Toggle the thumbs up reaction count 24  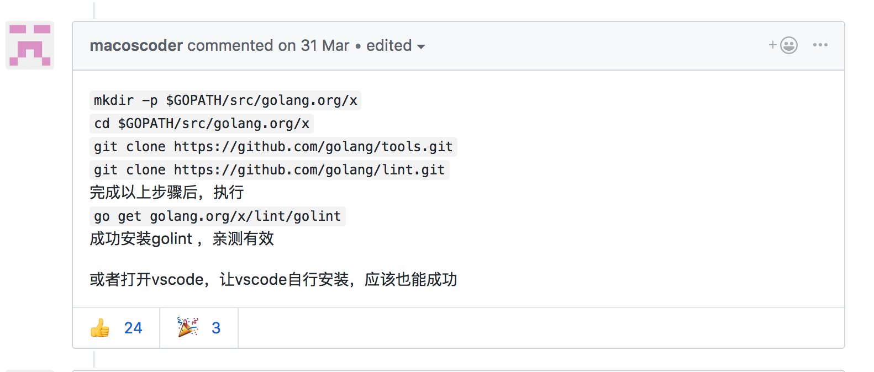point(133,328)
